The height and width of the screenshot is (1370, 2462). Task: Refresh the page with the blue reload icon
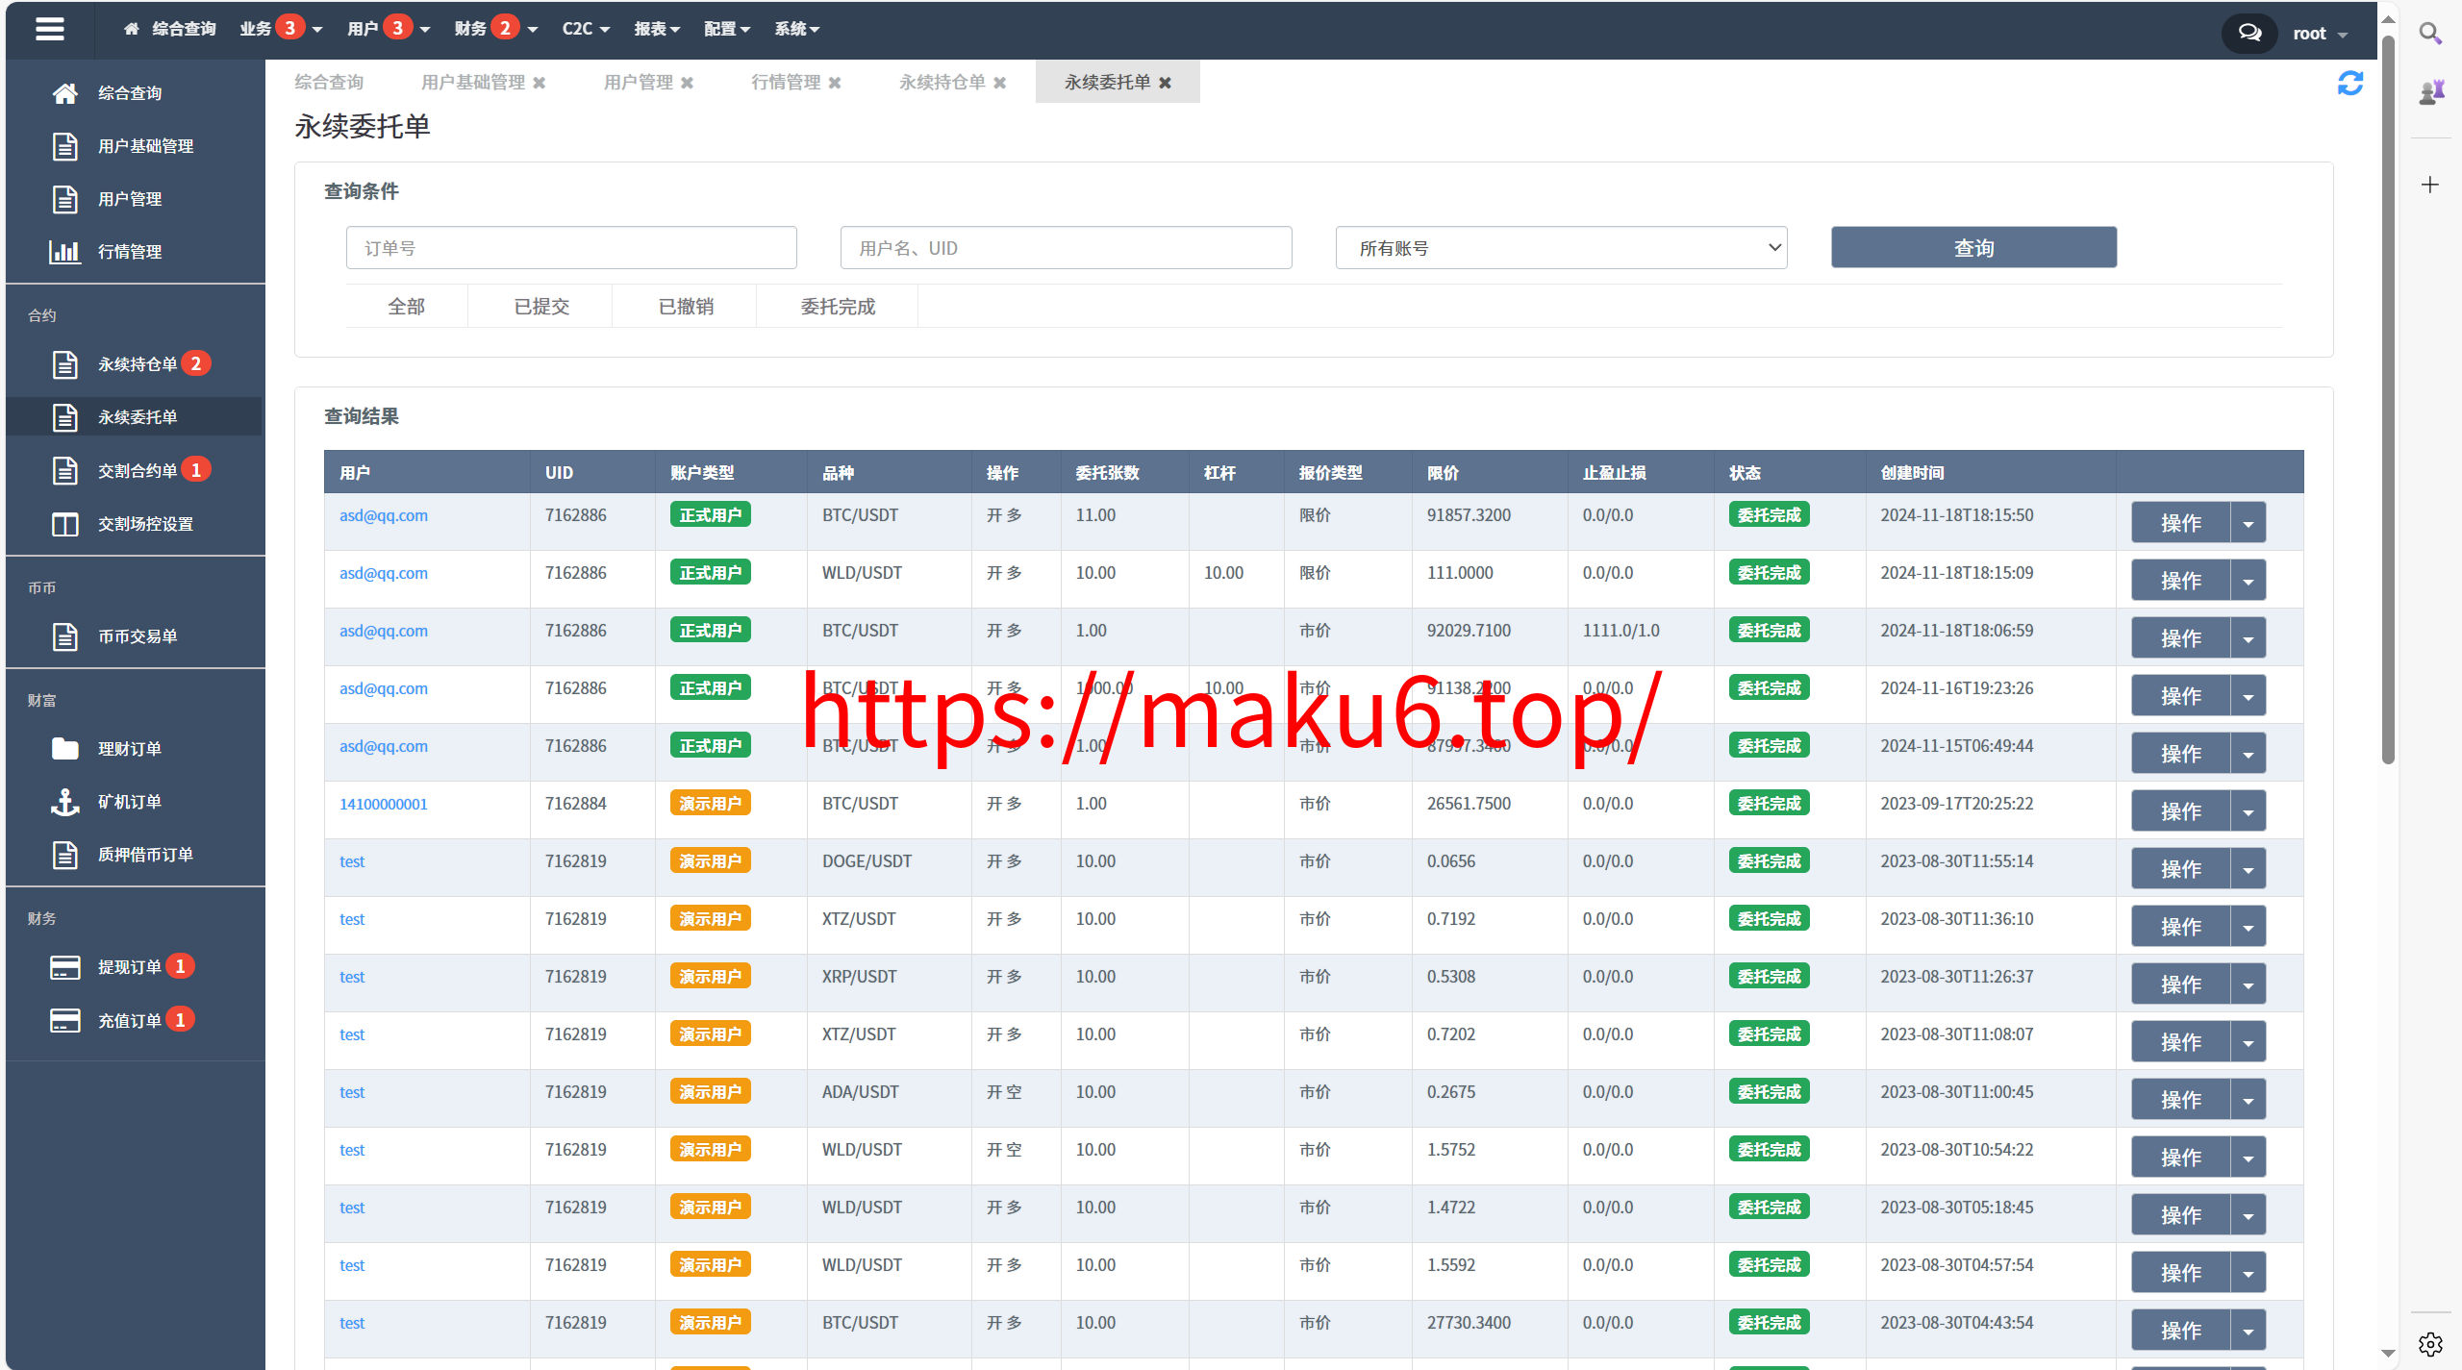[x=2349, y=84]
